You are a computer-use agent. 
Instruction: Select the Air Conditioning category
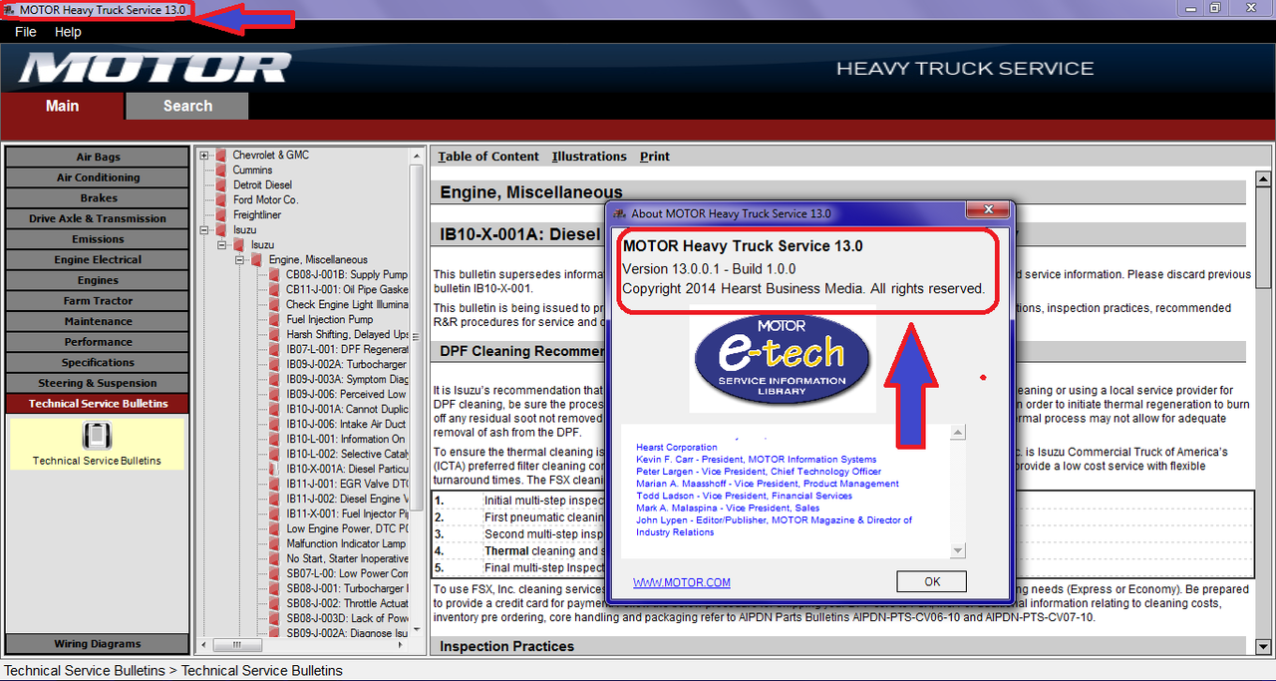click(98, 177)
